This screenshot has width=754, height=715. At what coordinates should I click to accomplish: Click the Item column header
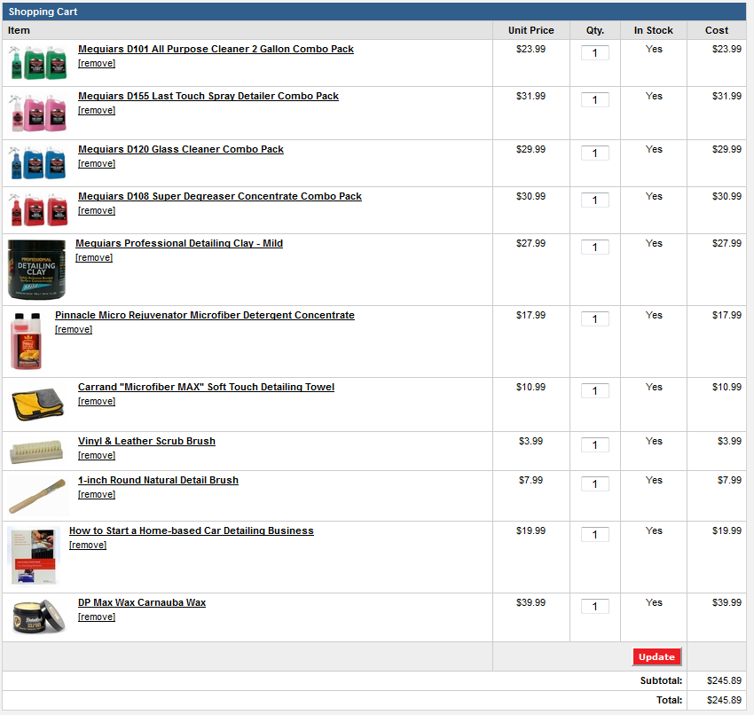19,30
